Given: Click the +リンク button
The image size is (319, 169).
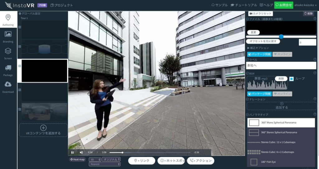Looking at the screenshot, I should [x=142, y=161].
